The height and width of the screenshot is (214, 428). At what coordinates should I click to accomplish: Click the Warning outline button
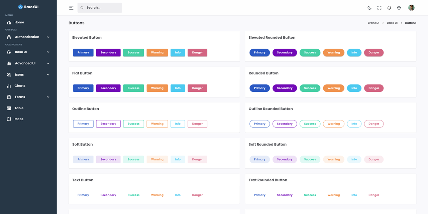157,124
